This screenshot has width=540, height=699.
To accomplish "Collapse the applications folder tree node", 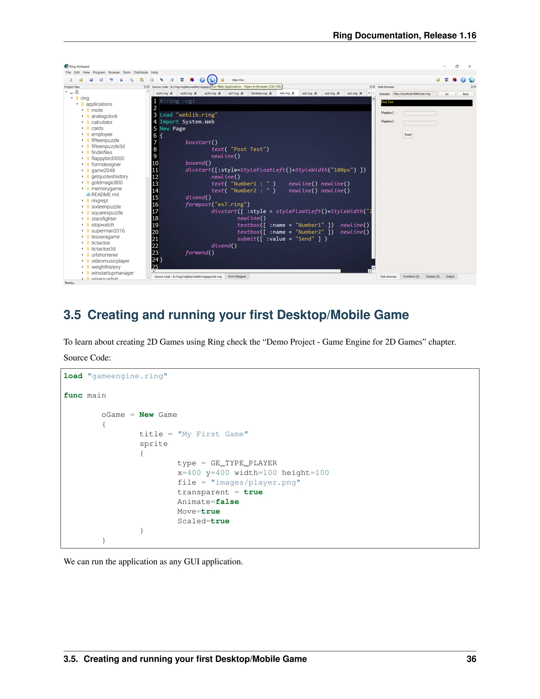I will (77, 104).
